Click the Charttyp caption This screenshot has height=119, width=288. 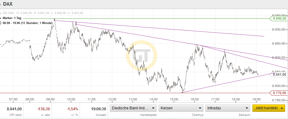[198, 115]
